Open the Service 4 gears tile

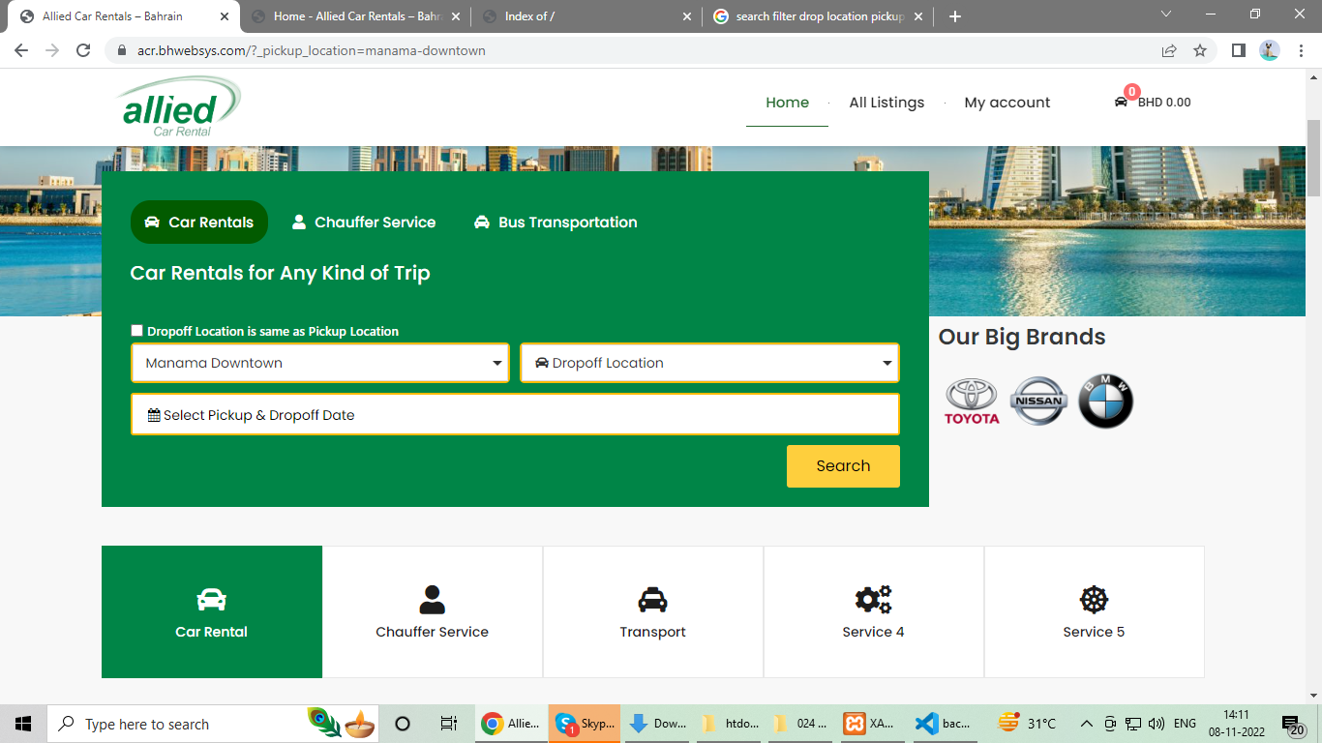tap(874, 611)
